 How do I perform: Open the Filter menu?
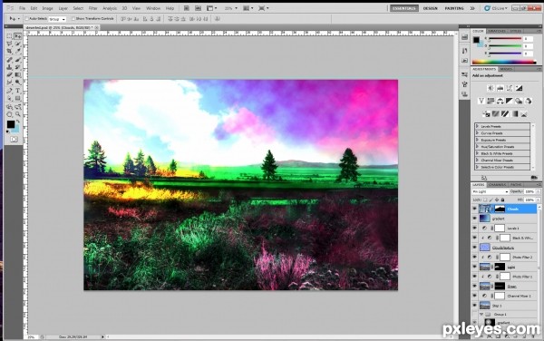[x=92, y=8]
